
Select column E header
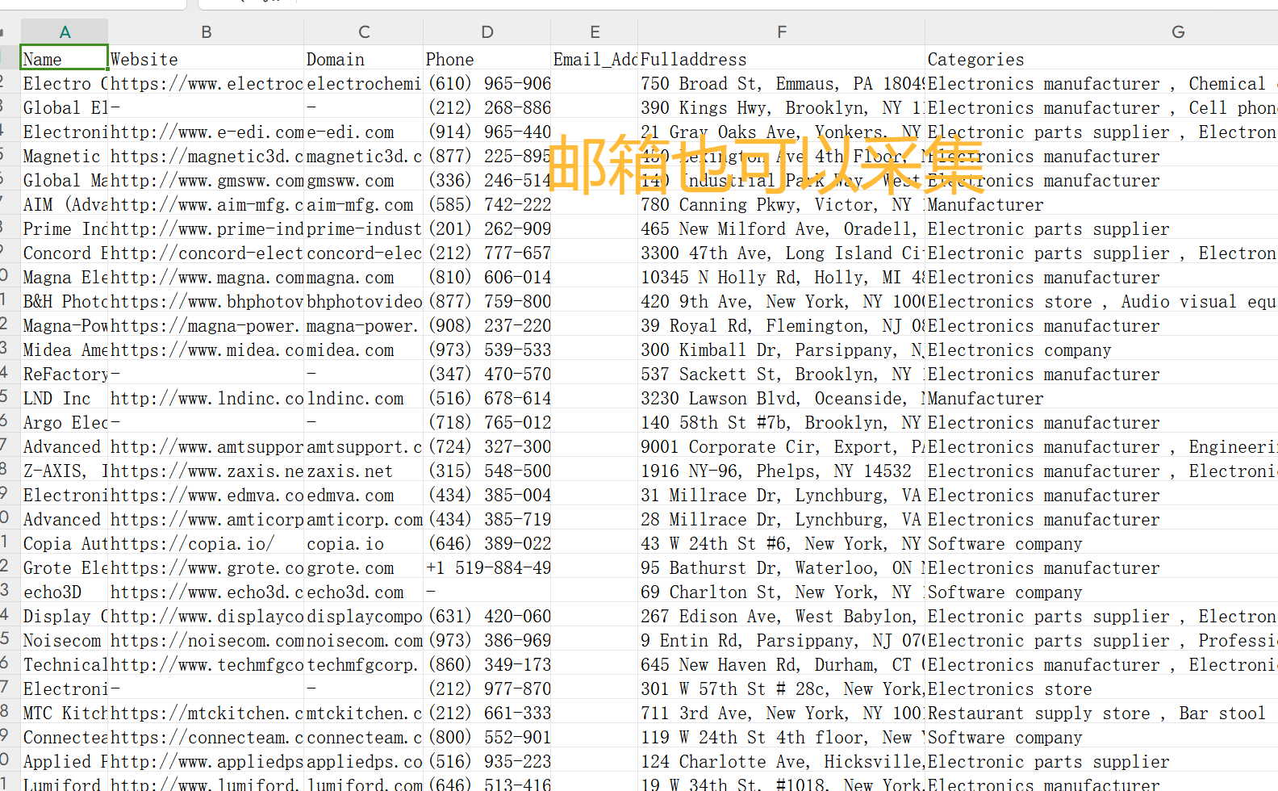pos(595,32)
